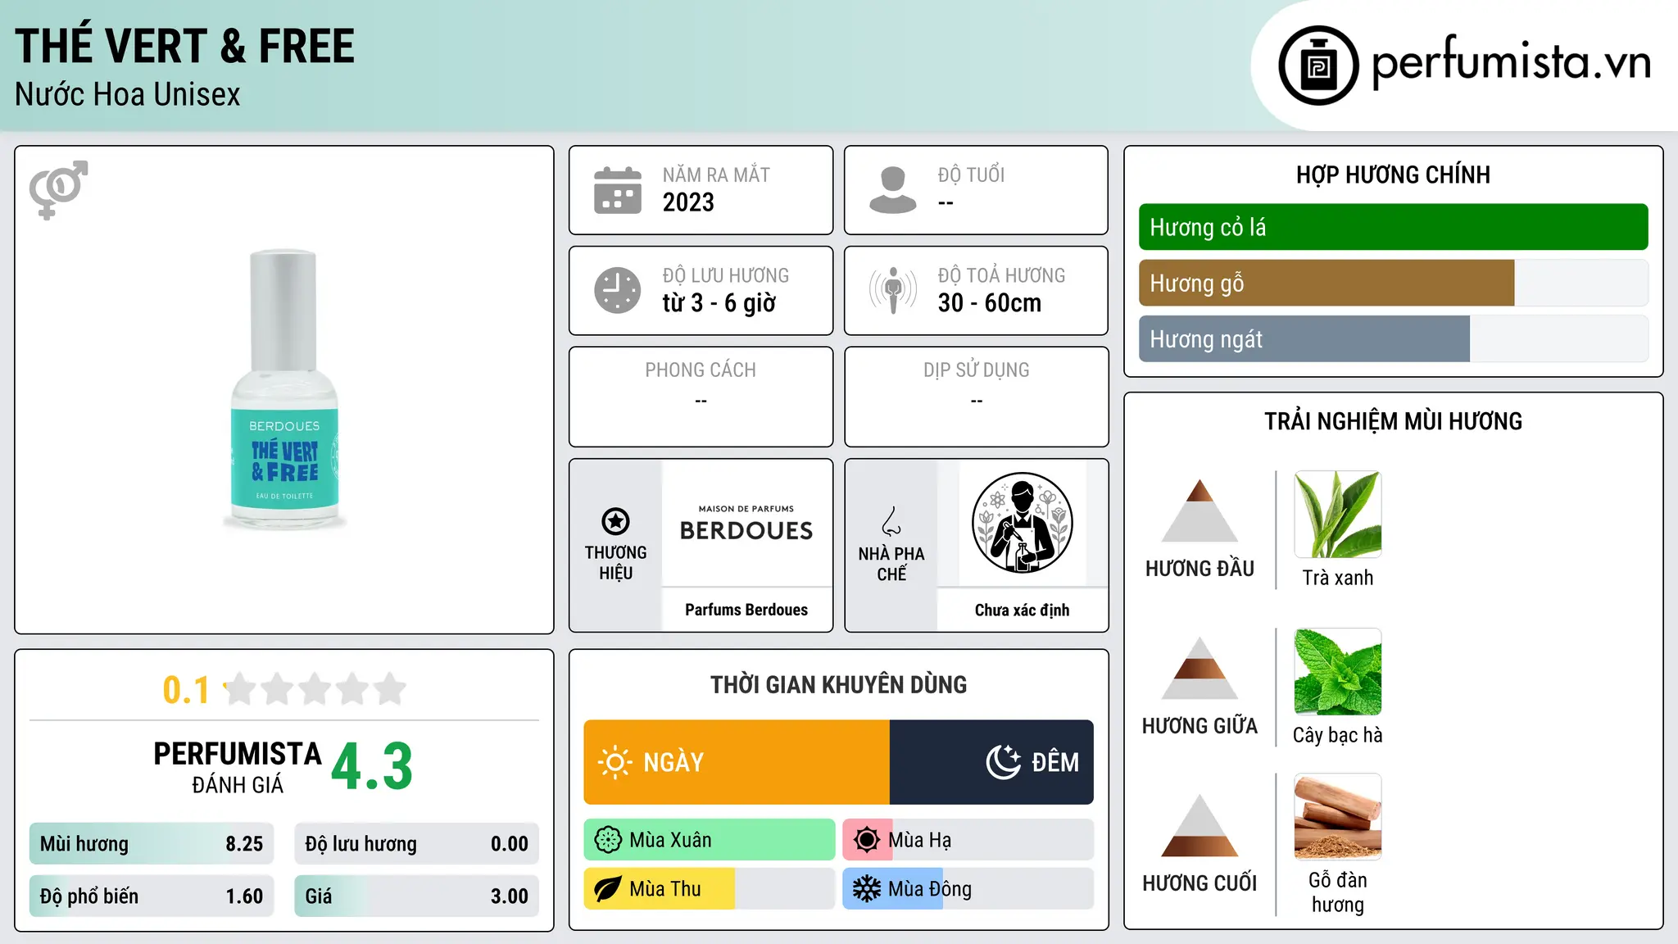This screenshot has width=1678, height=944.
Task: Click the THÉ VERT & FREE title
Action: tap(184, 46)
